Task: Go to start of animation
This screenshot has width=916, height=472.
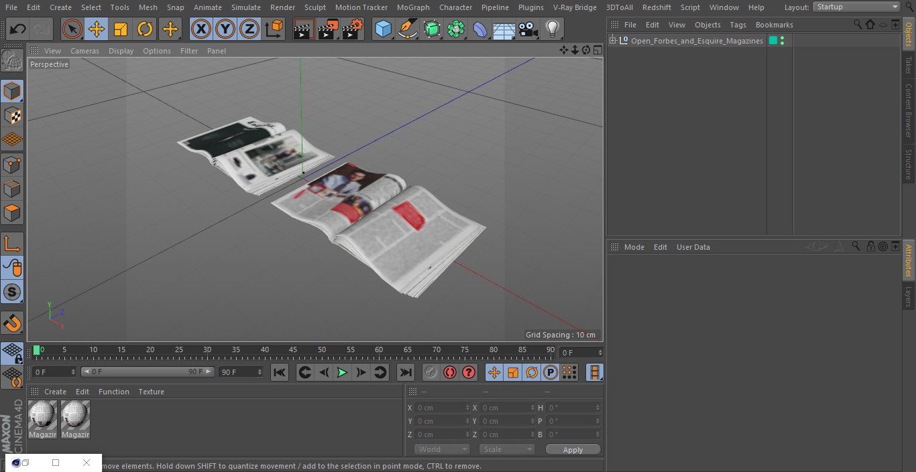Action: (x=280, y=372)
